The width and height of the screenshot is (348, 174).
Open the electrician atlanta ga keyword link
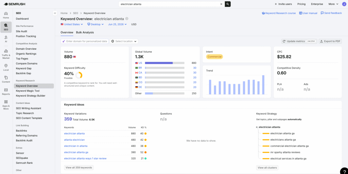(x=76, y=152)
